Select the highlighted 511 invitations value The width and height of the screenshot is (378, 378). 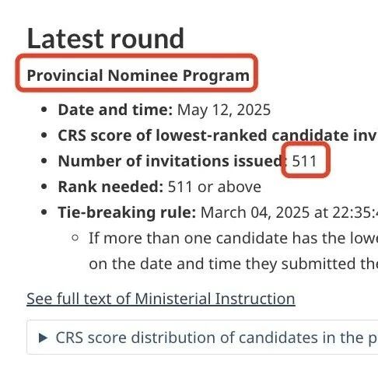click(304, 161)
